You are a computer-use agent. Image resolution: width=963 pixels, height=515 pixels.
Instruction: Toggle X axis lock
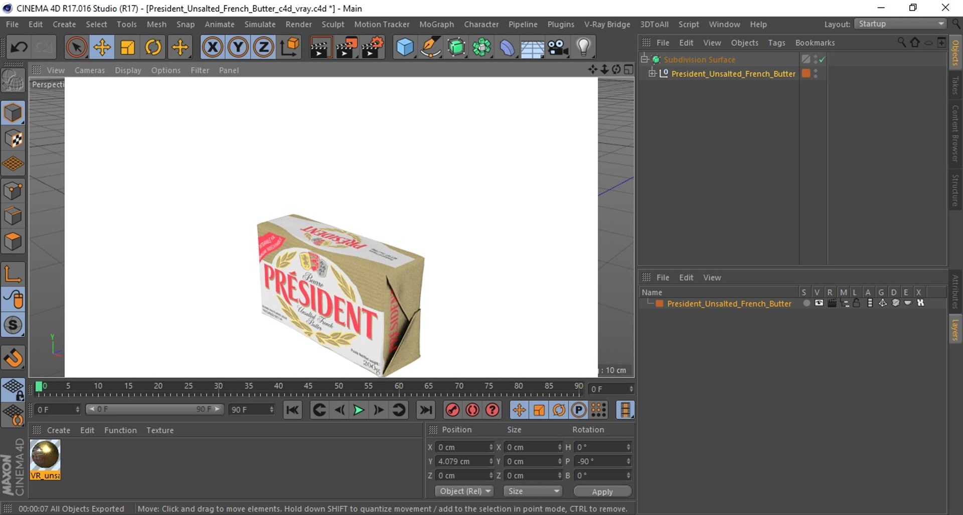coord(213,48)
